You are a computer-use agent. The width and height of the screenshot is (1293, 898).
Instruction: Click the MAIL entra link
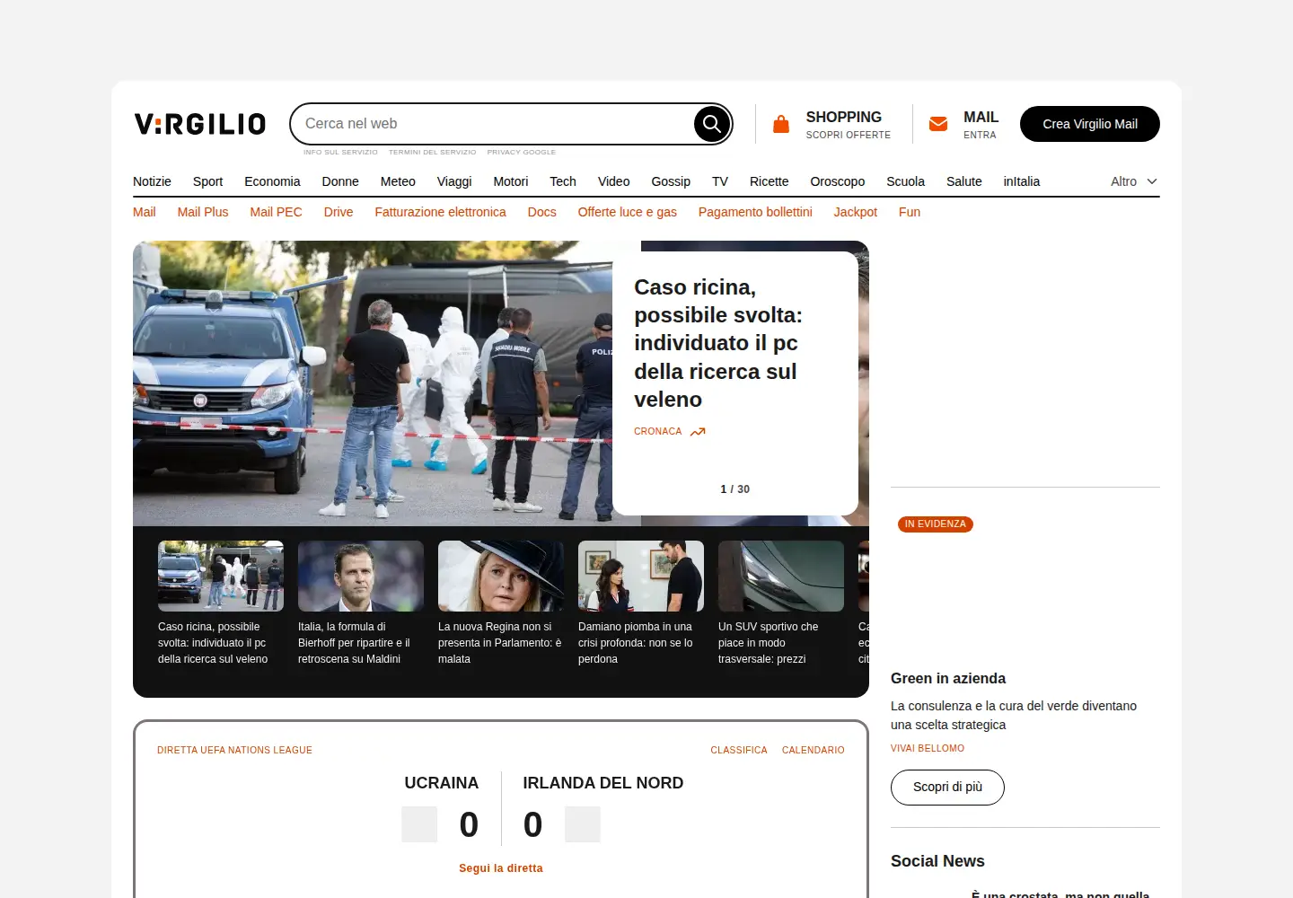tap(981, 125)
